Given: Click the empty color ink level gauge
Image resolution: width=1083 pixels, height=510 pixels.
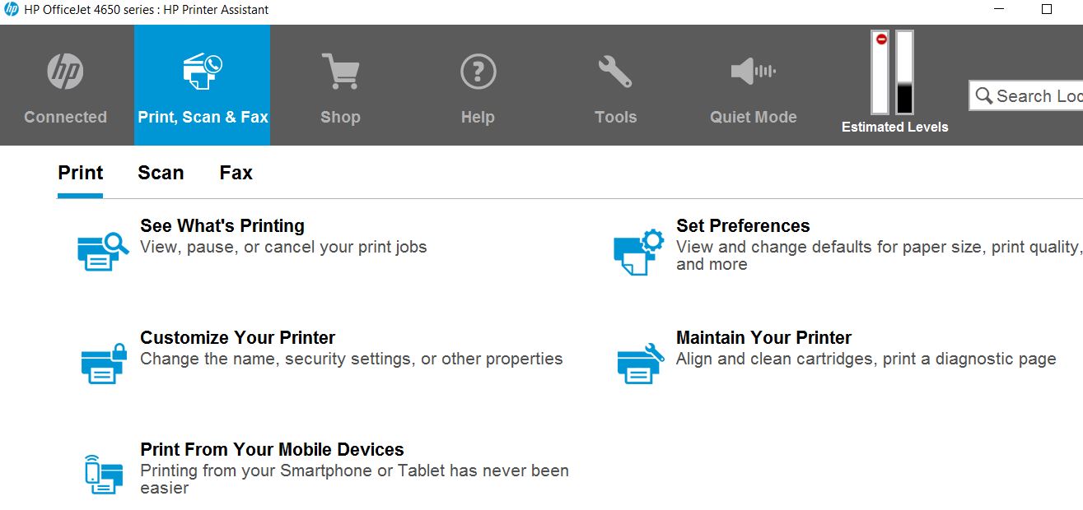Looking at the screenshot, I should [880, 72].
